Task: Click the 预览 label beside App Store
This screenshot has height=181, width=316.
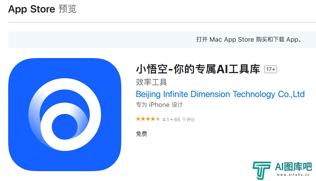Action: click(68, 9)
